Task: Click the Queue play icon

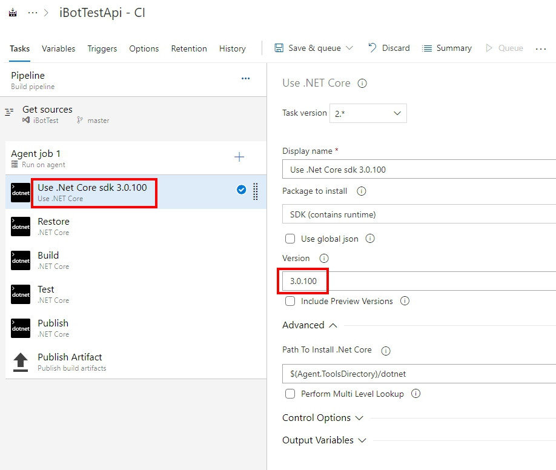Action: point(489,48)
